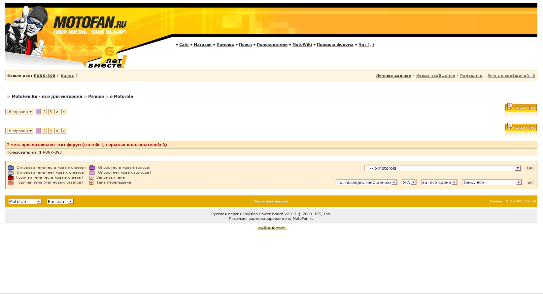Open Новые сообщения link
This screenshot has height=294, width=543.
coord(435,75)
